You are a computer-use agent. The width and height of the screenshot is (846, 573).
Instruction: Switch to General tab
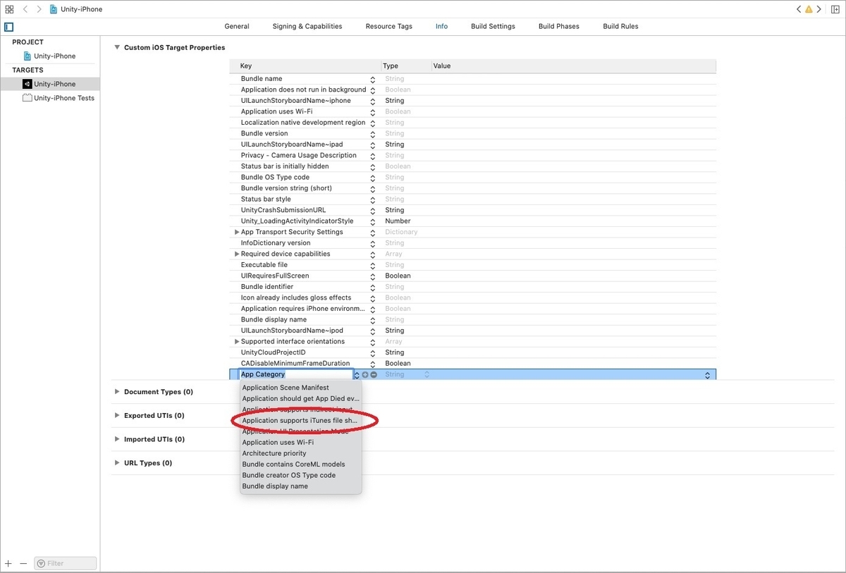pyautogui.click(x=237, y=26)
